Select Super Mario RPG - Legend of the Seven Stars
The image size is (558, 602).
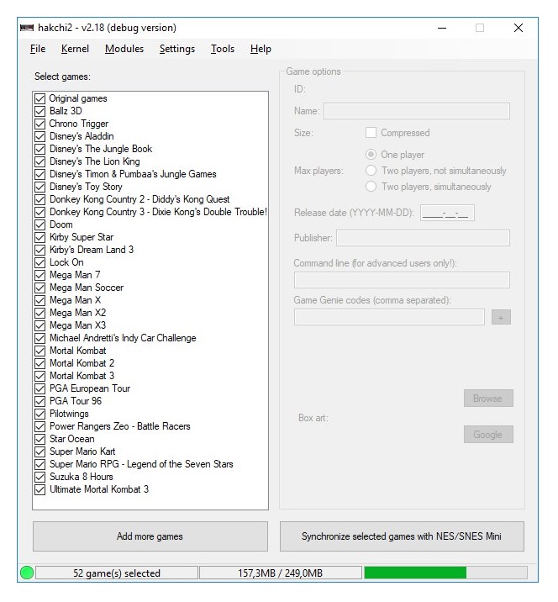(x=142, y=464)
